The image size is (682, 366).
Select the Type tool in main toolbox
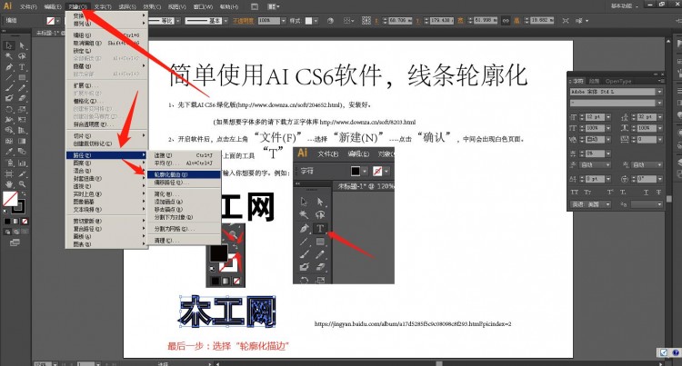(x=22, y=67)
